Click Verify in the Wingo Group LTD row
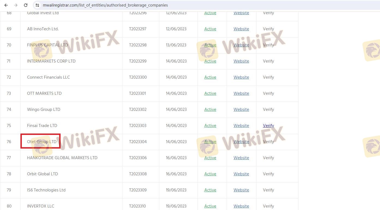 (268, 110)
